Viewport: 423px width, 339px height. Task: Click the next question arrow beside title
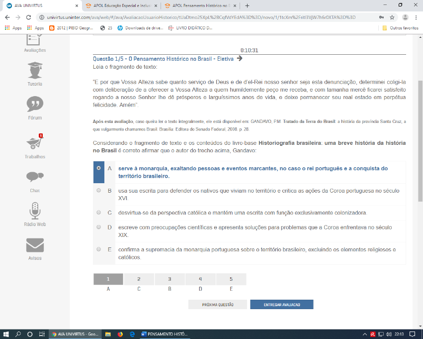pos(240,58)
